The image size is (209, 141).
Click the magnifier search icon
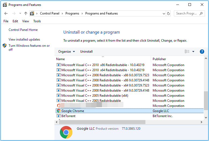tap(201, 13)
